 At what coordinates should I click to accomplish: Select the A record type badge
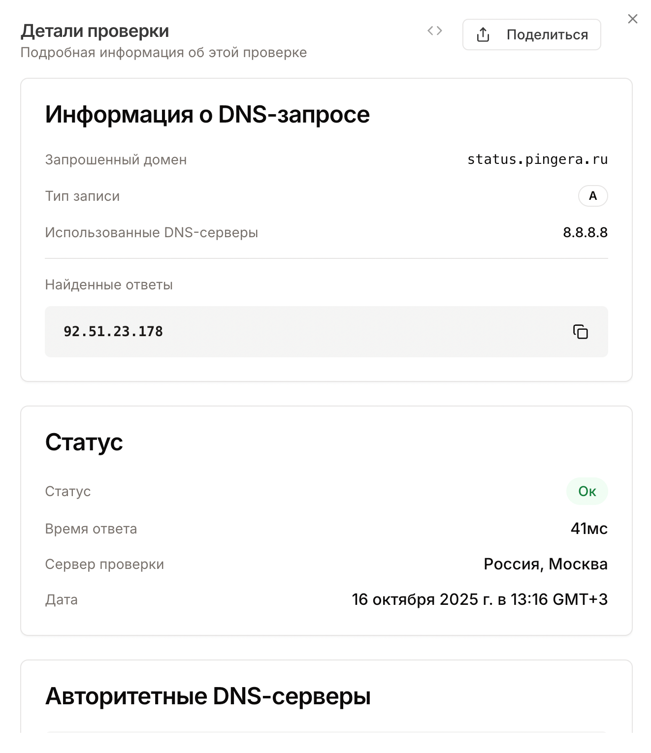click(592, 196)
